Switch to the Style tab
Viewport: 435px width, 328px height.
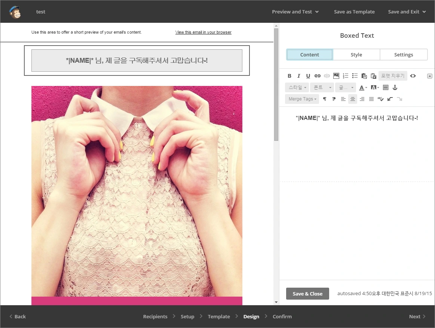[356, 55]
